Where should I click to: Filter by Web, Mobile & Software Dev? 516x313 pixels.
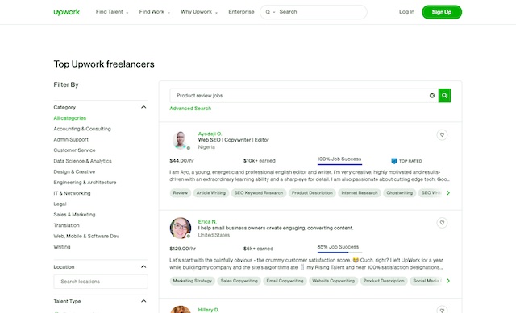[86, 236]
